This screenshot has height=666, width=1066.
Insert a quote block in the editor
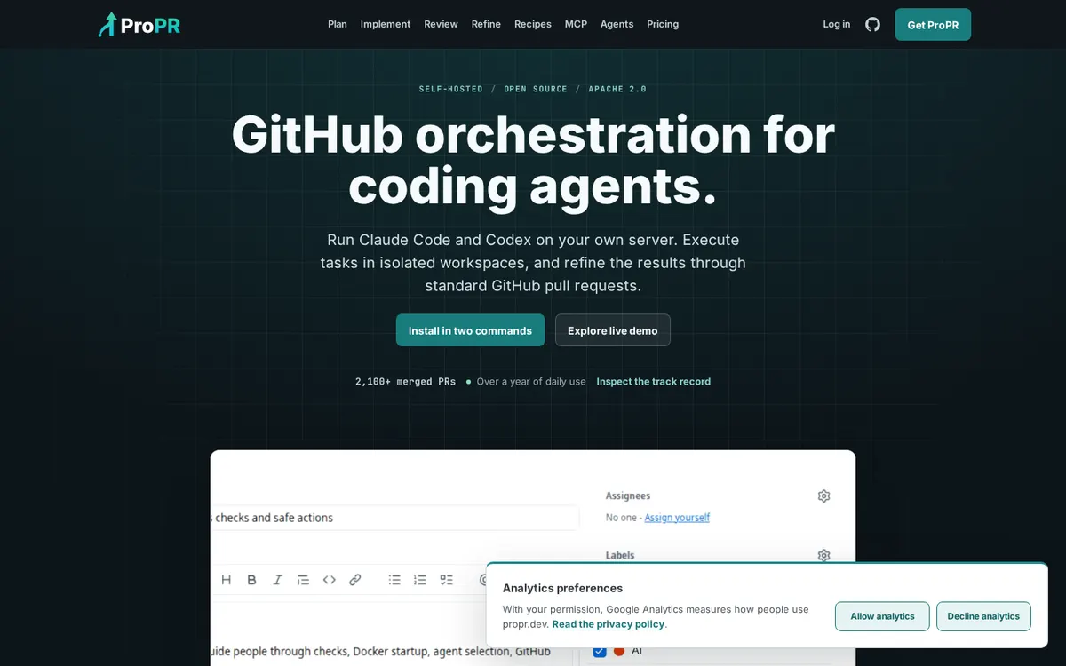(x=303, y=580)
